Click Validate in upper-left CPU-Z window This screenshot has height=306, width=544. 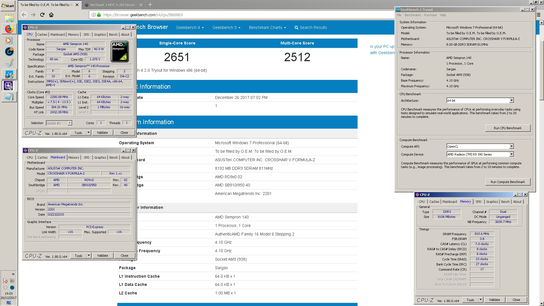[102, 133]
